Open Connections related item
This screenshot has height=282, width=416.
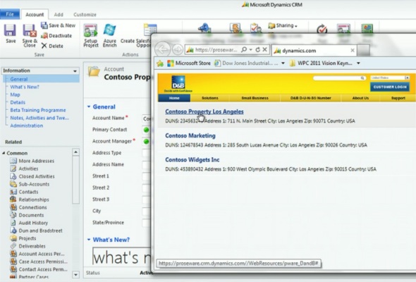point(28,207)
